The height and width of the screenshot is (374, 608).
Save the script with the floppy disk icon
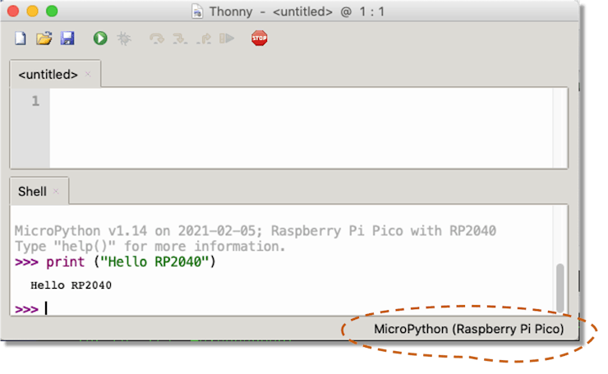[67, 39]
